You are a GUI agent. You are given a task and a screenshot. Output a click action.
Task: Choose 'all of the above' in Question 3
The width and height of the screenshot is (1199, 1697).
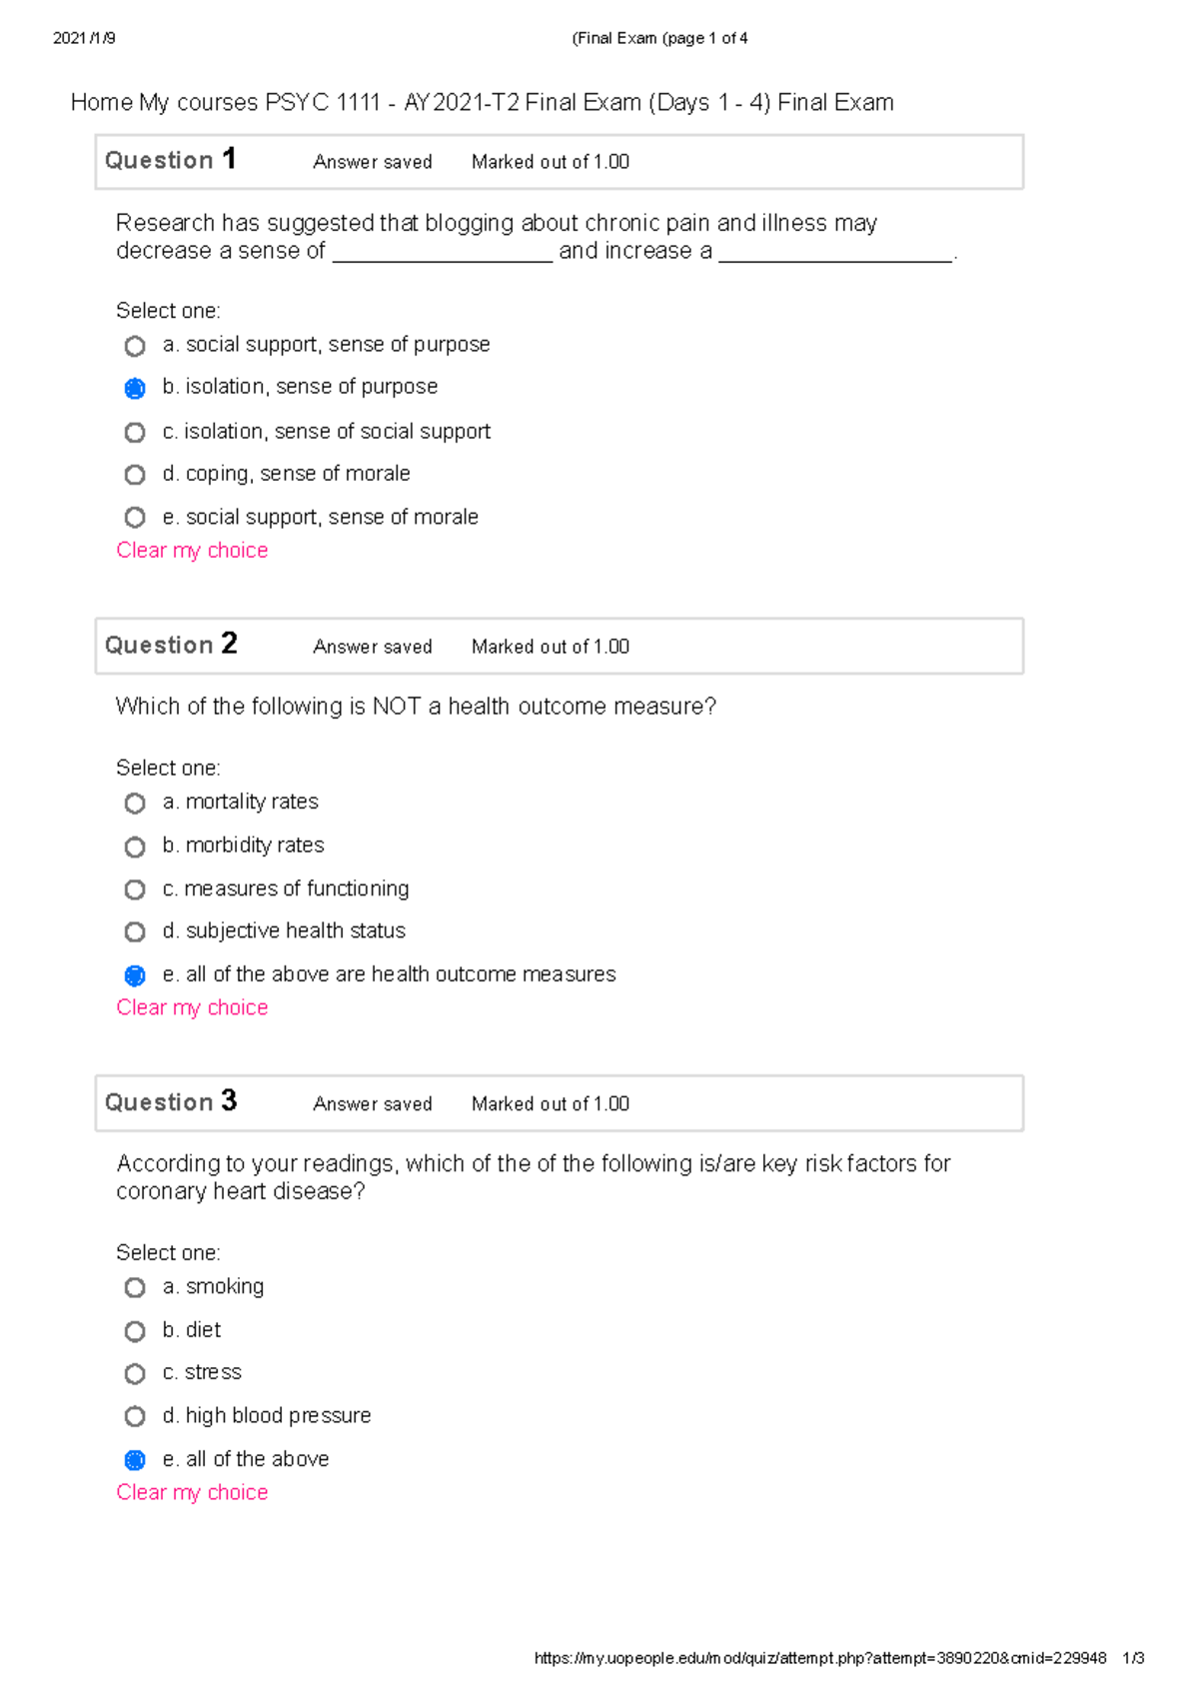coord(135,1460)
